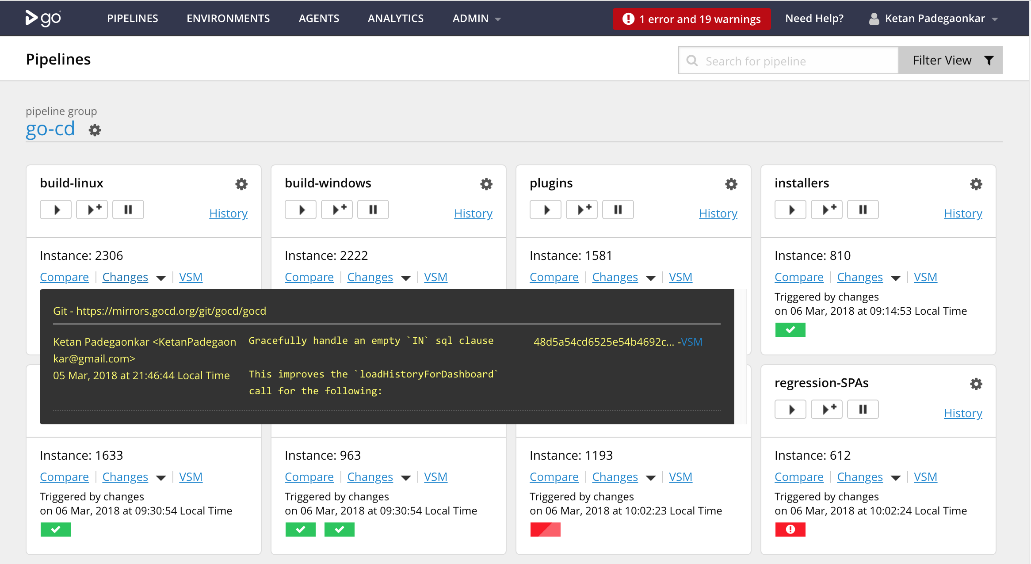Open the ANALYTICS menu item
This screenshot has width=1031, height=564.
396,19
